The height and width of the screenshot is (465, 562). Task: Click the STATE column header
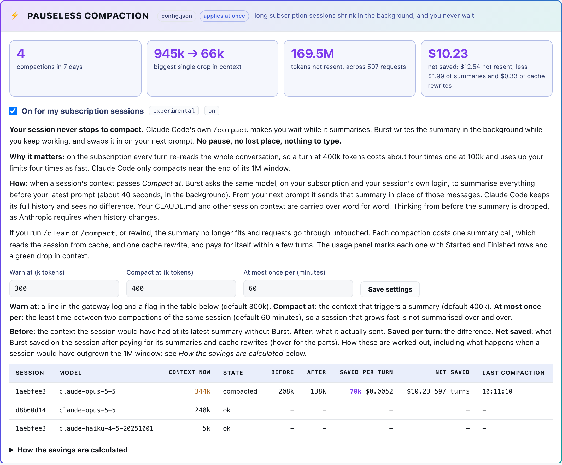(233, 373)
